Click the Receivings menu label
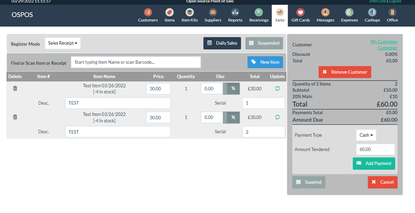The height and width of the screenshot is (213, 415). pyautogui.click(x=259, y=20)
